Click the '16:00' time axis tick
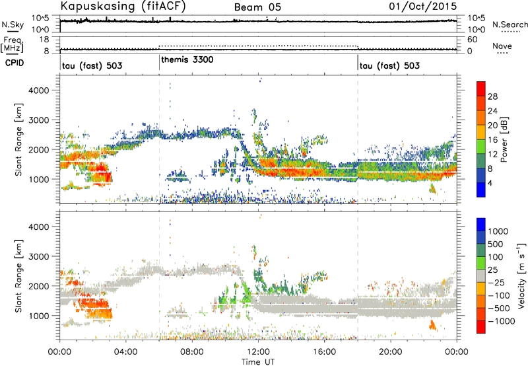528x366 pixels. click(324, 352)
